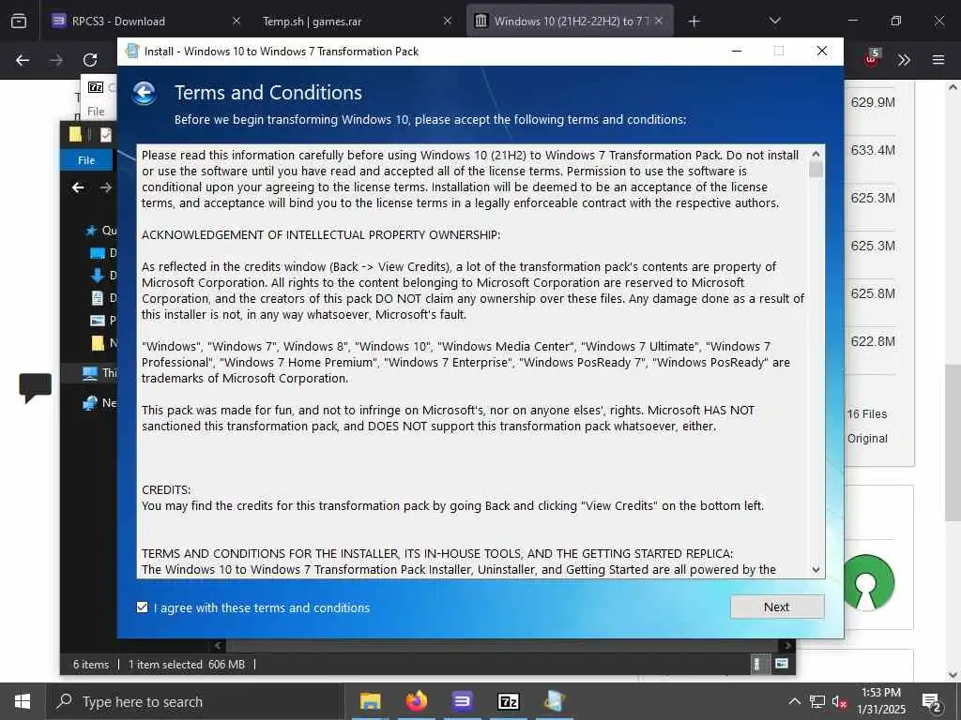Open installer icon on taskbar
Image resolution: width=961 pixels, height=720 pixels.
[555, 701]
